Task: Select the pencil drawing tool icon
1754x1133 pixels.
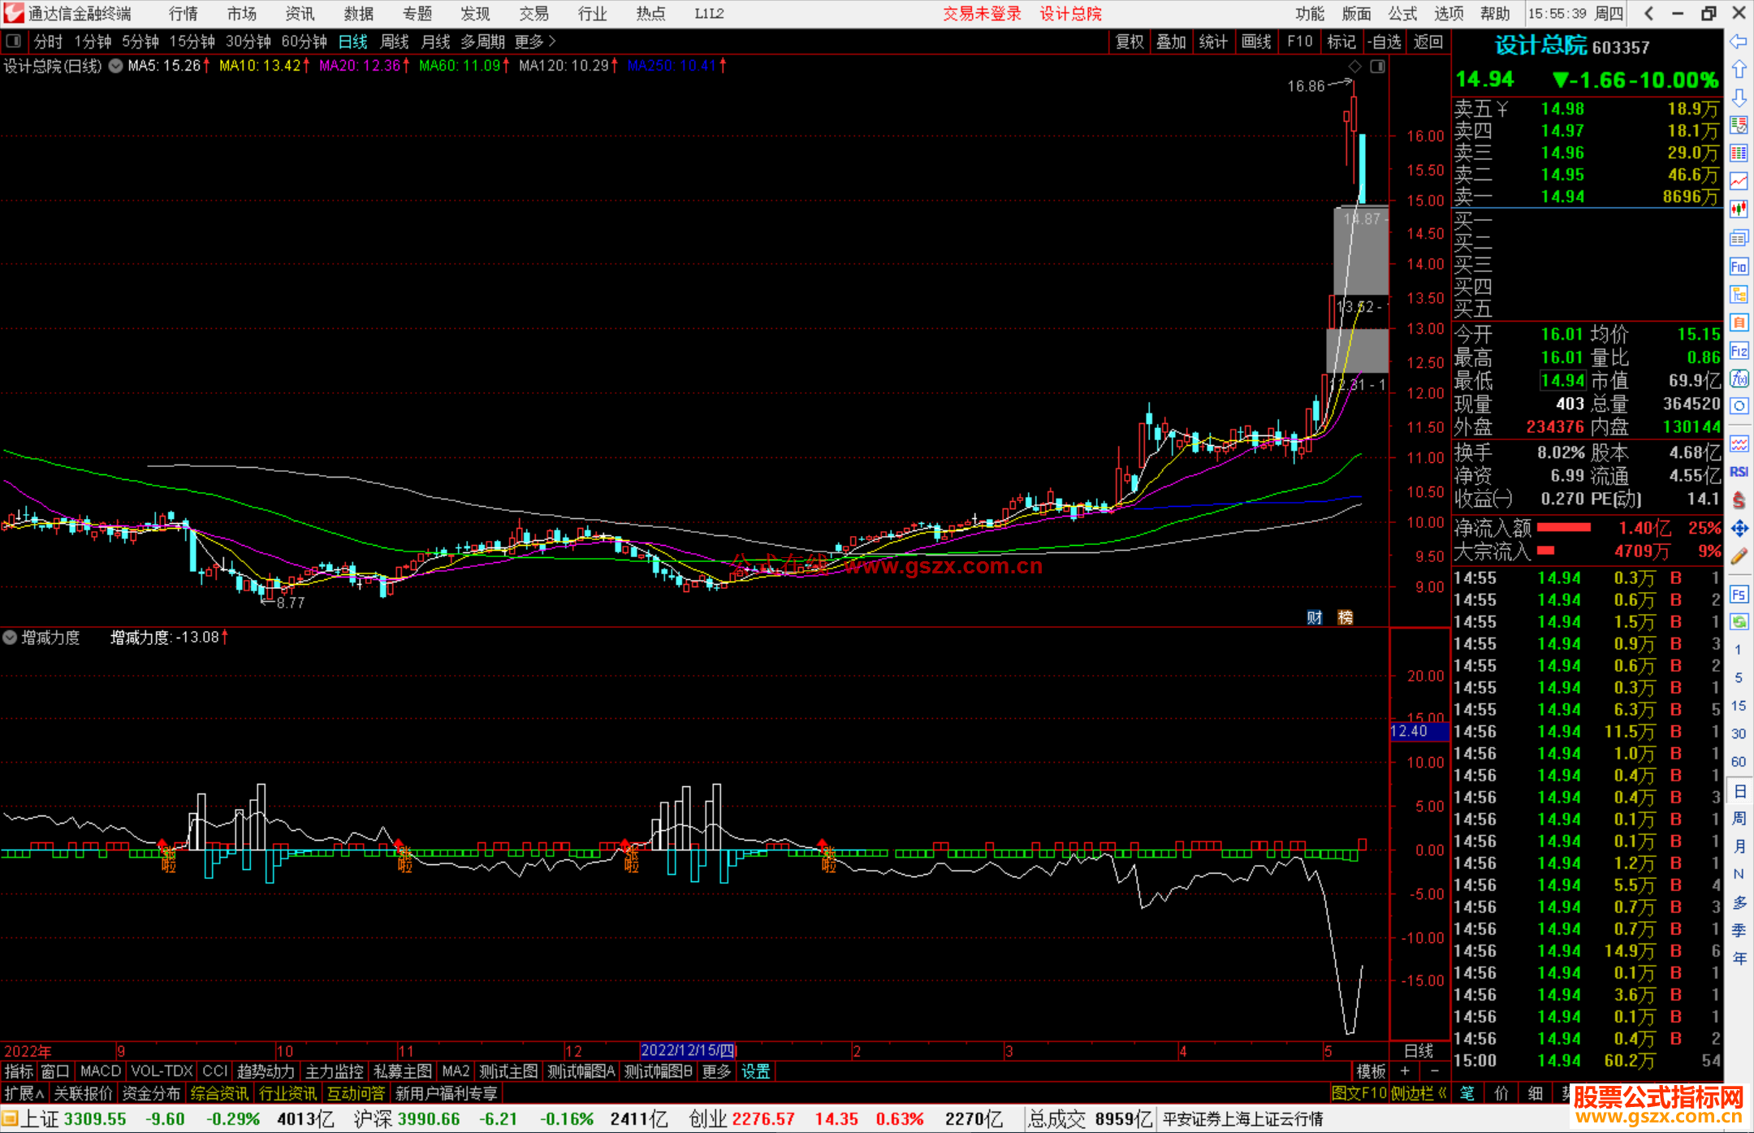Action: pyautogui.click(x=1739, y=556)
